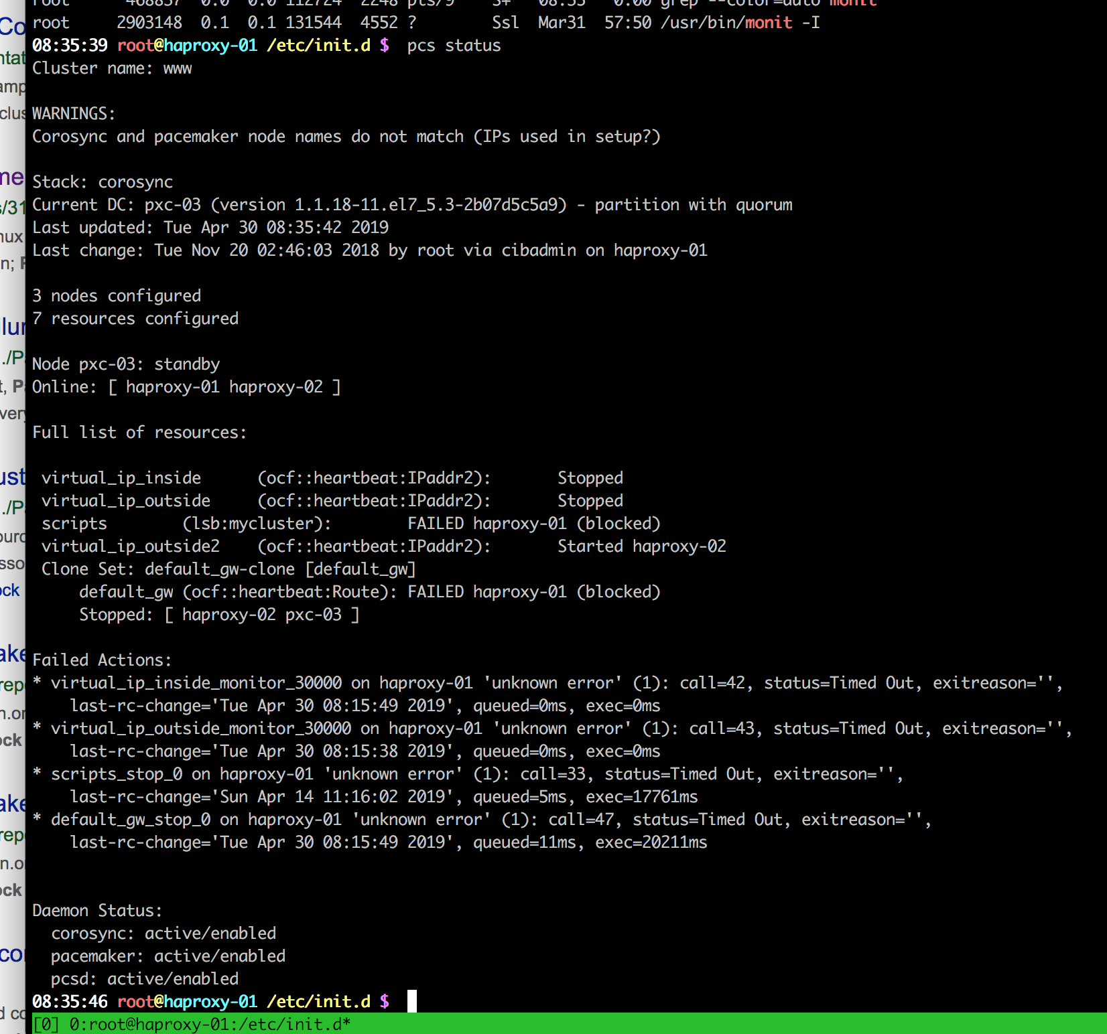
Task: Click the cursor block at the bottom prompt
Action: pos(411,1001)
